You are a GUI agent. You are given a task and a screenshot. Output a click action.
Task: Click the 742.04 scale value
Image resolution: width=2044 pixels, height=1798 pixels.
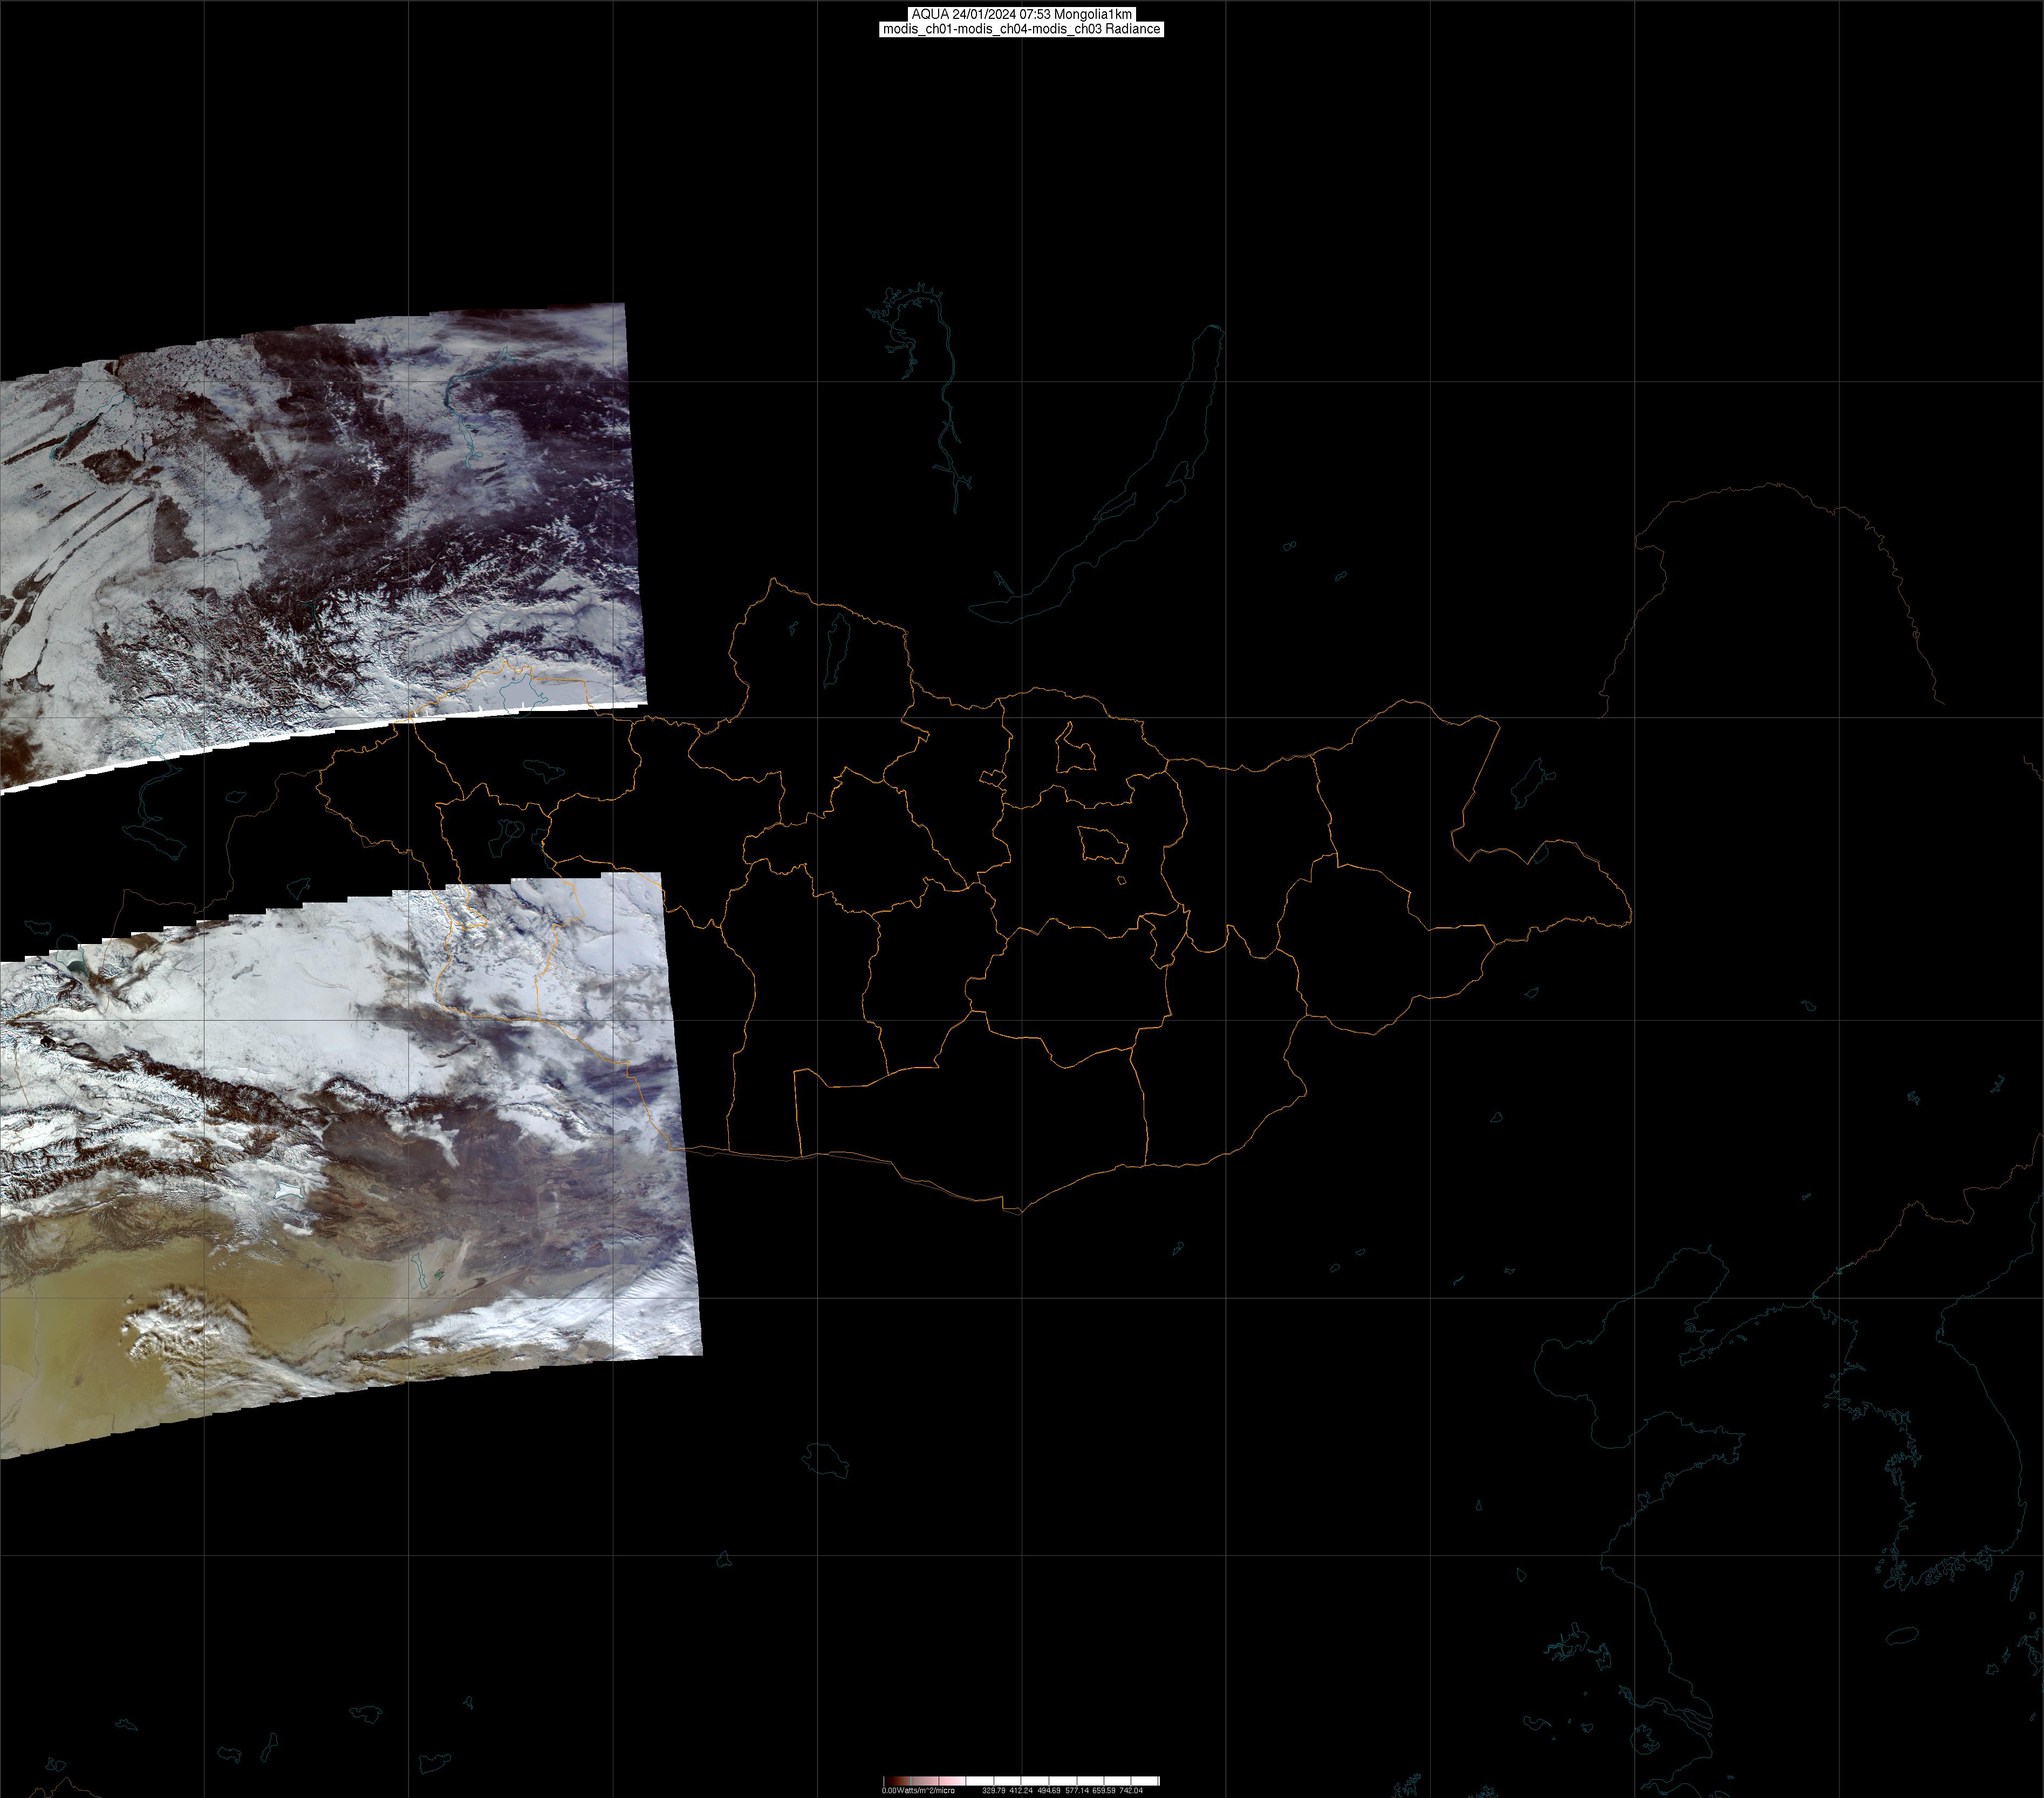point(1131,1791)
